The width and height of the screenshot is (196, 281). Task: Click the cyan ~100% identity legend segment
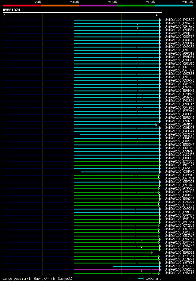click(x=174, y=6)
